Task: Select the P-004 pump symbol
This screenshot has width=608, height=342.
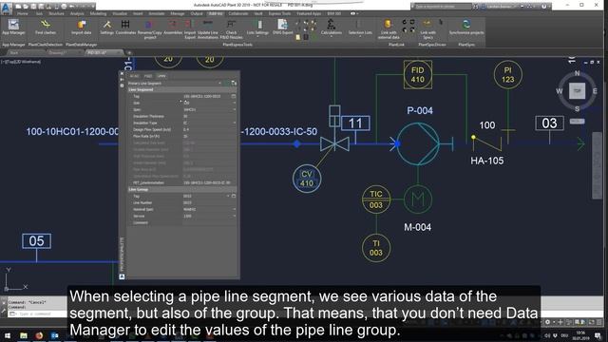Action: [418, 143]
